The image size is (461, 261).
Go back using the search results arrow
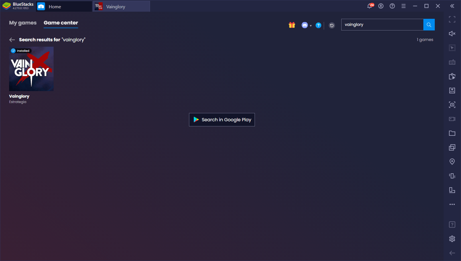tap(12, 40)
